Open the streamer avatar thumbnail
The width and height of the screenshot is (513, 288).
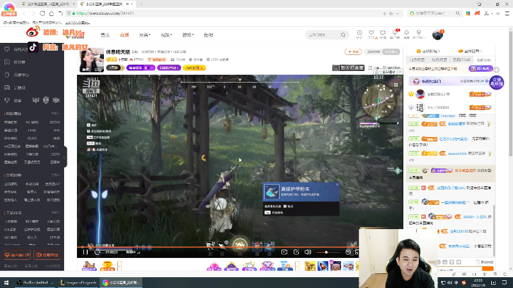92,60
